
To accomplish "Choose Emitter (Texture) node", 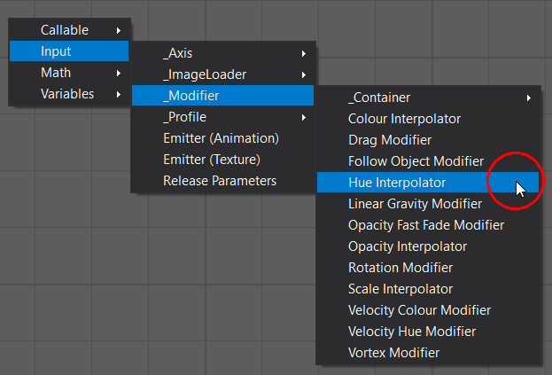I will (211, 160).
